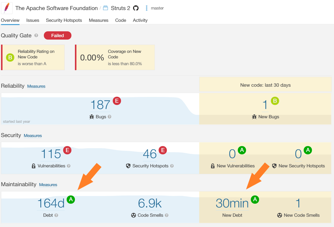This screenshot has height=227, width=334.
Task: Switch to the Code tab
Action: (121, 20)
